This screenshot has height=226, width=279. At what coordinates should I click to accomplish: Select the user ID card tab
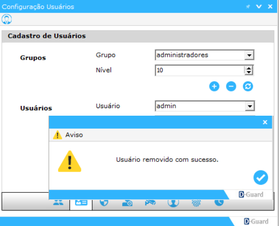(x=81, y=203)
